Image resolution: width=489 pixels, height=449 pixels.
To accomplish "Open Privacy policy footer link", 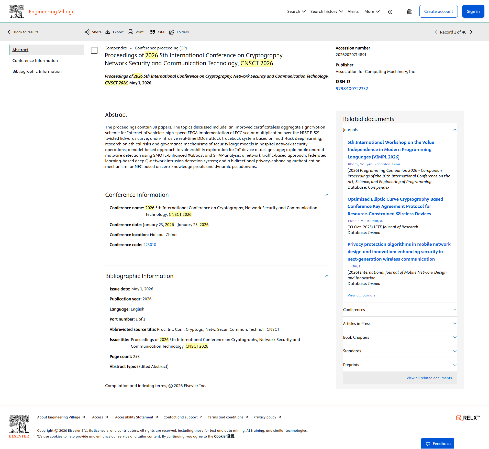I will click(265, 417).
